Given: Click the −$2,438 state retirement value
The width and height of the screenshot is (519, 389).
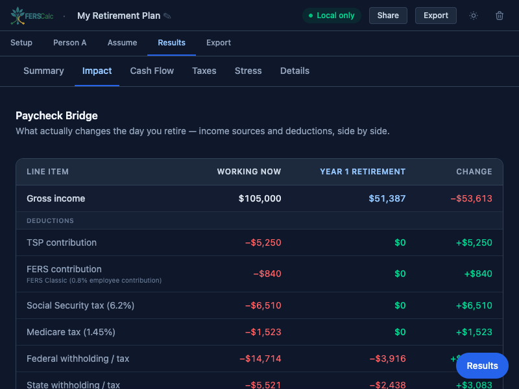Looking at the screenshot, I should point(387,385).
